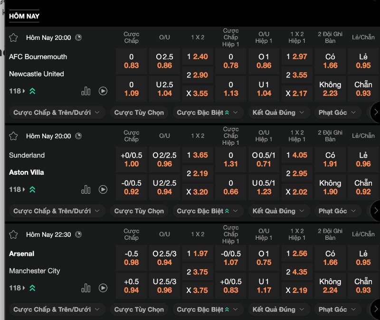380x320 pixels.
Task: View stats chart icon for Sunderland match
Action: [x=86, y=189]
